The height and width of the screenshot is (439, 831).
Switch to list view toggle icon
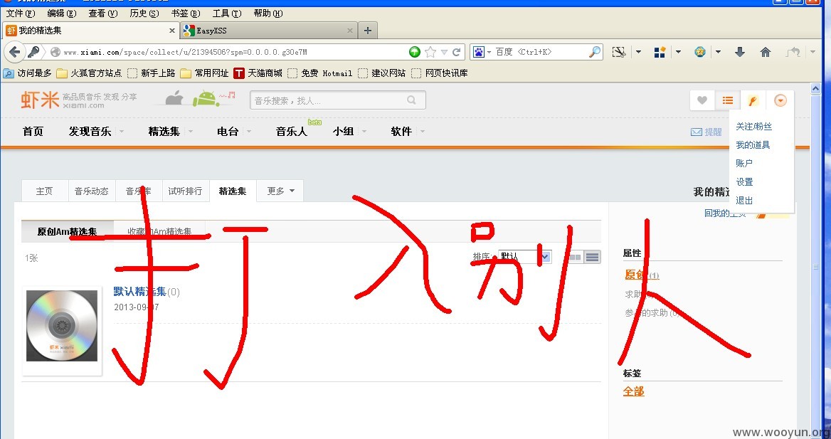[x=593, y=257]
